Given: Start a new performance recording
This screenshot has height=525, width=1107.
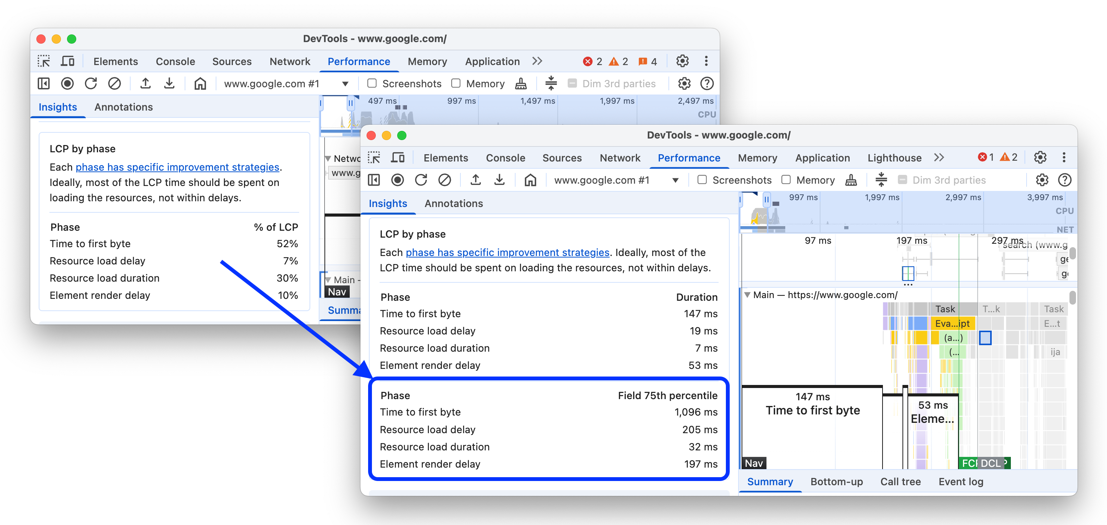Looking at the screenshot, I should coord(398,180).
